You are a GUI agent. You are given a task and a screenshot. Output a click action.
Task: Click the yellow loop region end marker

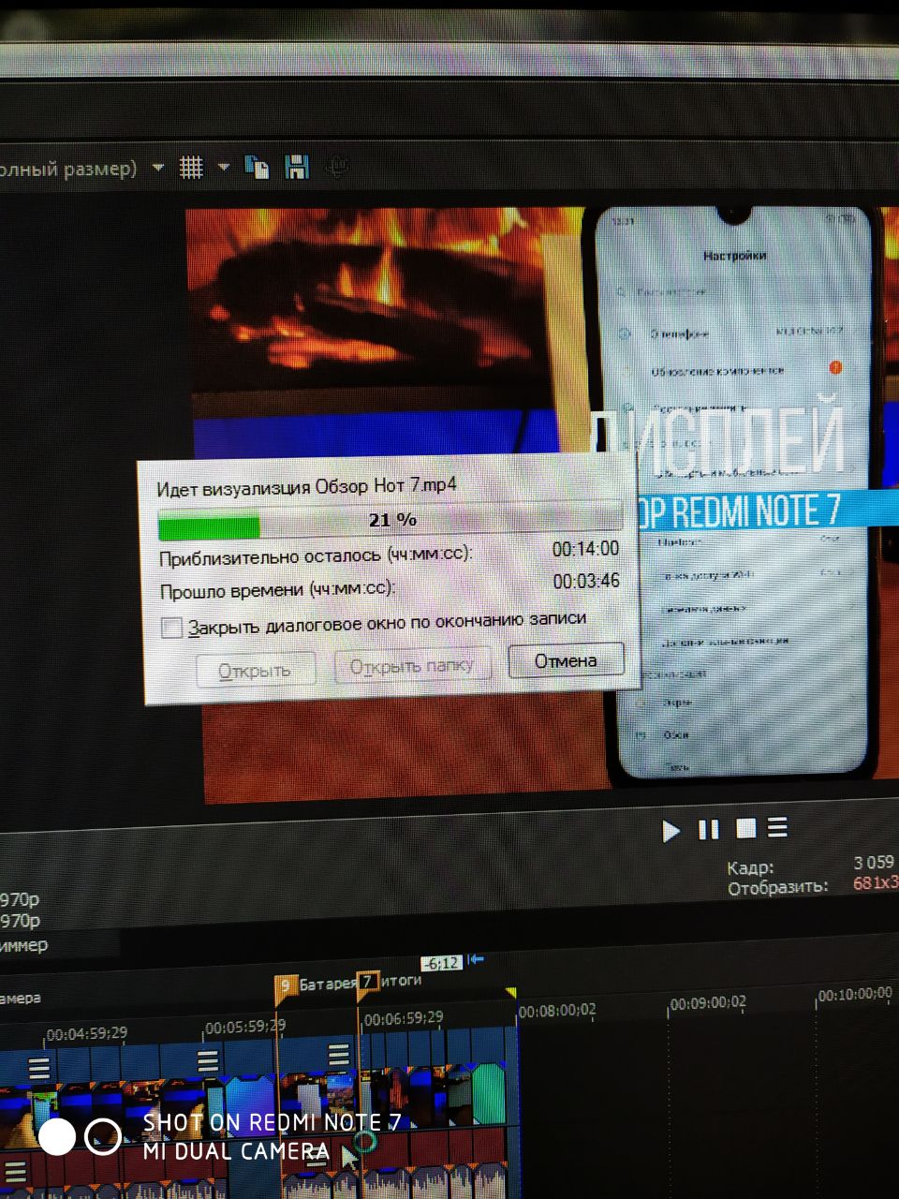pyautogui.click(x=510, y=993)
